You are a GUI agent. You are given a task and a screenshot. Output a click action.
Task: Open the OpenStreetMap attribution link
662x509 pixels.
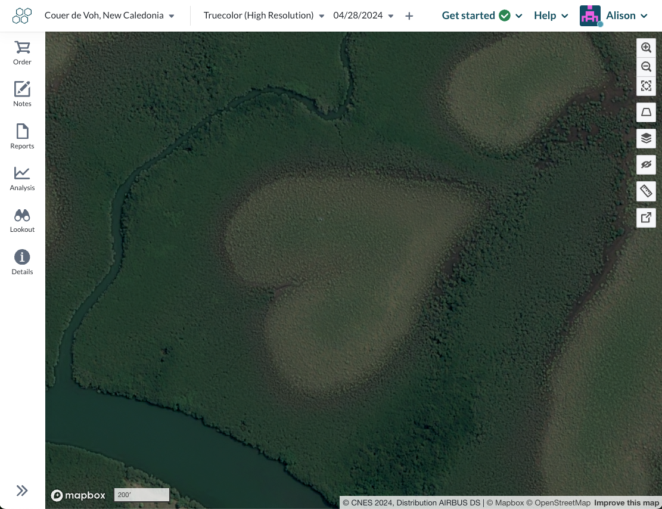click(558, 502)
